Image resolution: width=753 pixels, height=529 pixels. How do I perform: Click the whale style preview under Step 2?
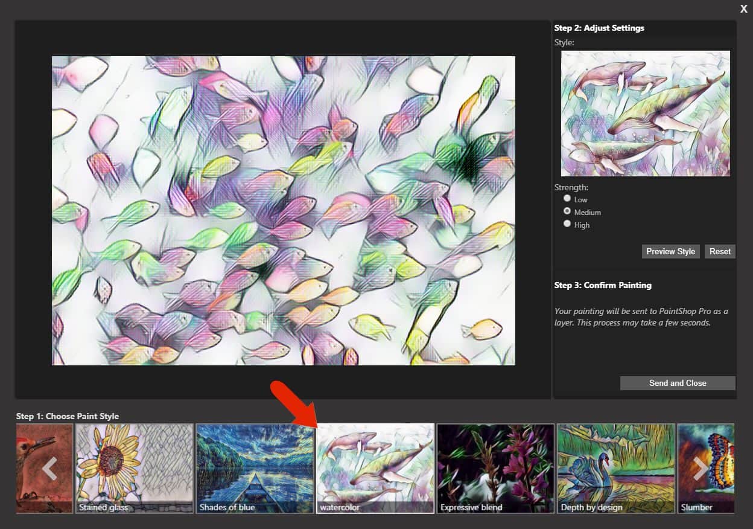[x=644, y=113]
